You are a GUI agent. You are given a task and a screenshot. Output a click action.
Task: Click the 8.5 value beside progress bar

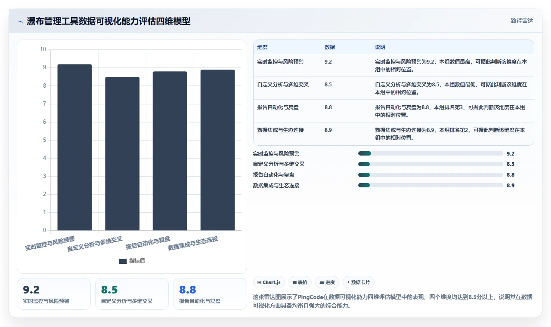511,164
